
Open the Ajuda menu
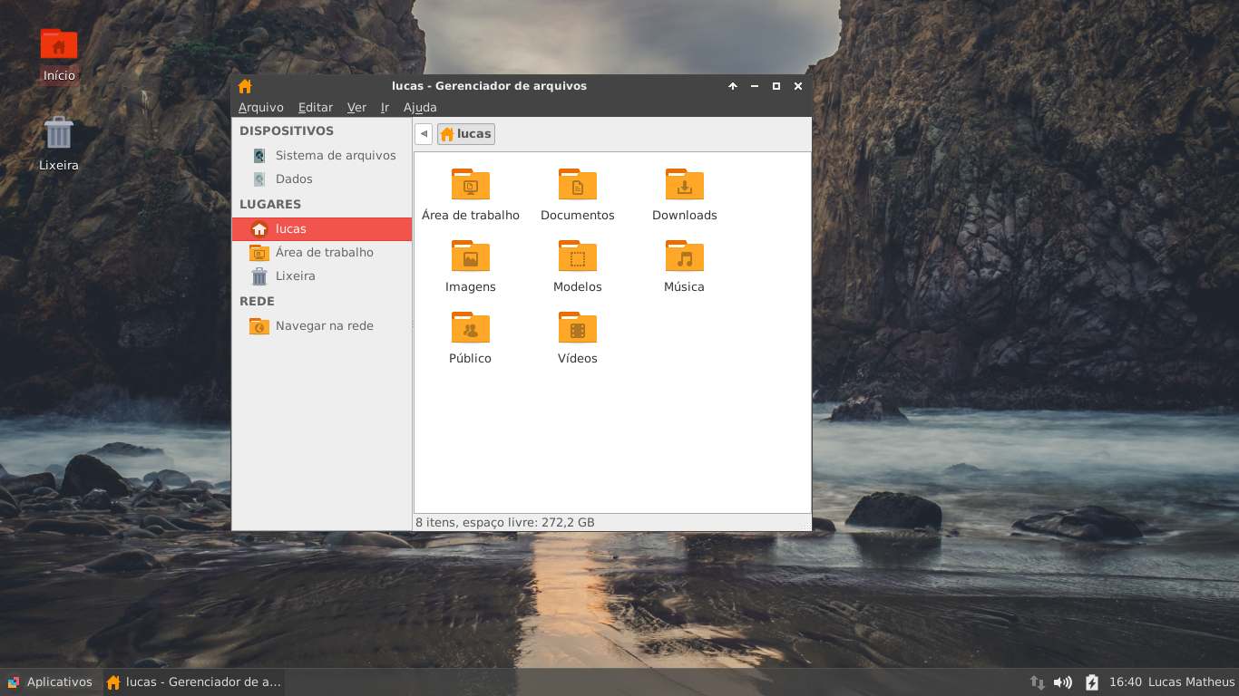click(x=420, y=107)
